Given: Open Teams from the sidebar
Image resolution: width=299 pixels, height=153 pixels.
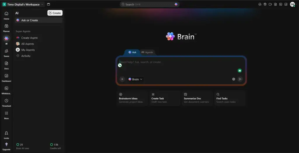Looking at the screenshot, I should pyautogui.click(x=6, y=53).
